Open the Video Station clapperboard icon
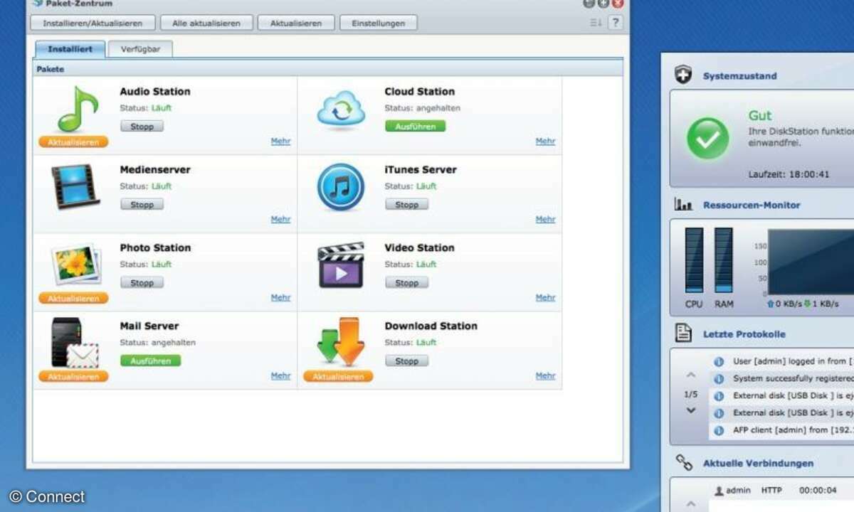The width and height of the screenshot is (854, 512). (x=341, y=265)
